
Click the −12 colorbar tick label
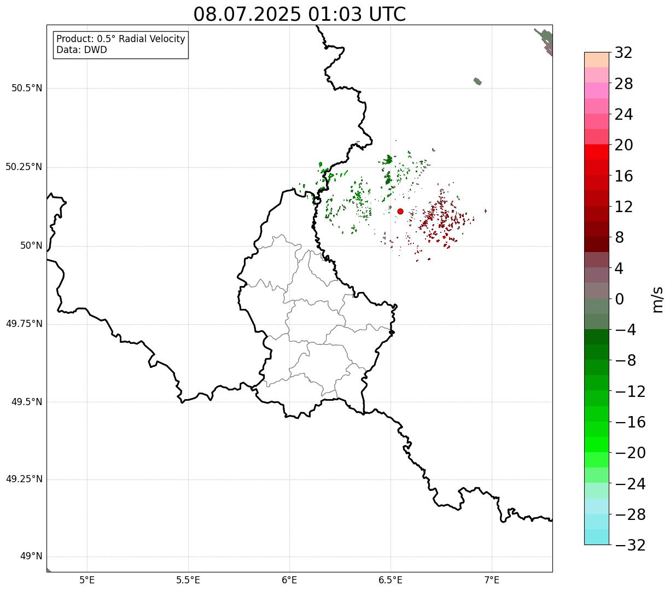(630, 391)
